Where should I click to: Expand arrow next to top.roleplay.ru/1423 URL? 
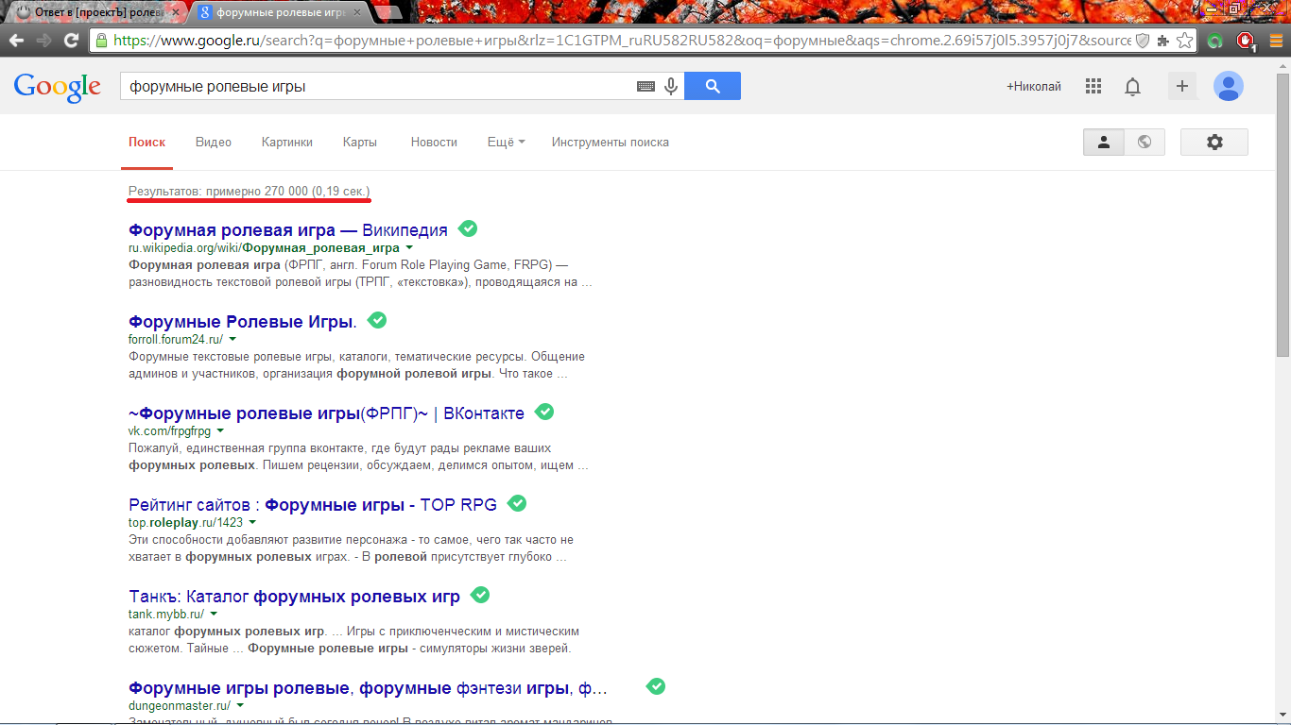click(x=252, y=522)
